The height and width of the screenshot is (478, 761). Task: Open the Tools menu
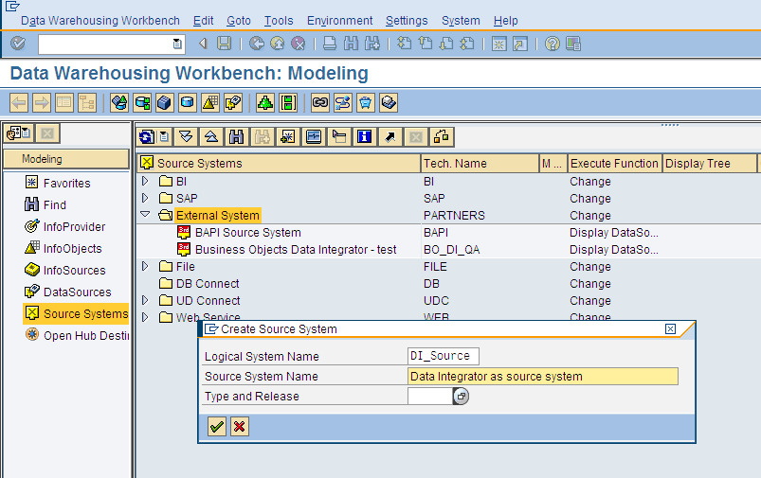[x=279, y=21]
